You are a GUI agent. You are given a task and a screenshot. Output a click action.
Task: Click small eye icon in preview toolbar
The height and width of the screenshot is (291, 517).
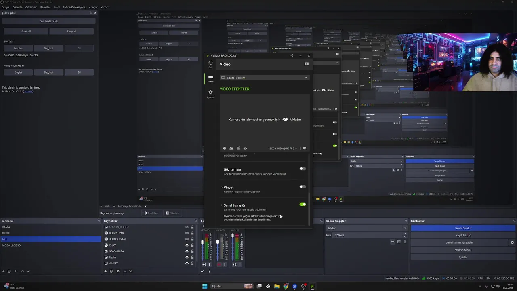(x=245, y=148)
